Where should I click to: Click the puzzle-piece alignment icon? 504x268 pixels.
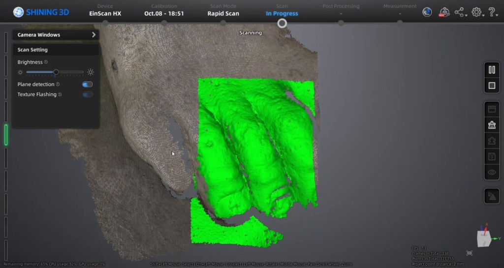(x=492, y=141)
